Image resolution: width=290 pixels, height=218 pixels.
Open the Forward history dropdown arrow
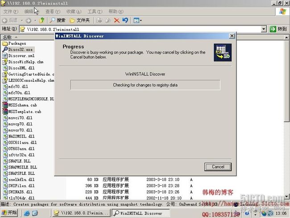(35, 21)
